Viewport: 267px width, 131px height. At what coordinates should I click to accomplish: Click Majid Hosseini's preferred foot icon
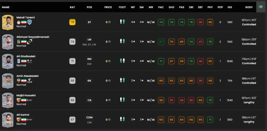point(122,100)
